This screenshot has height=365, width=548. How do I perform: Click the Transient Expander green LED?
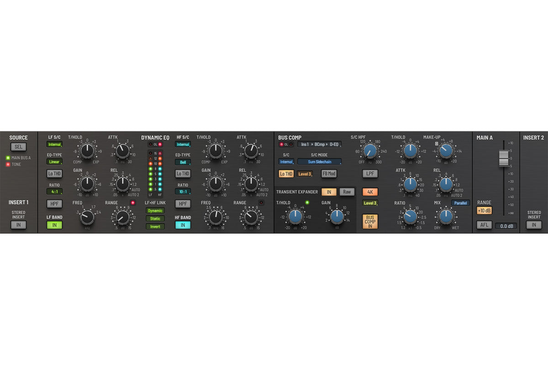point(307,203)
